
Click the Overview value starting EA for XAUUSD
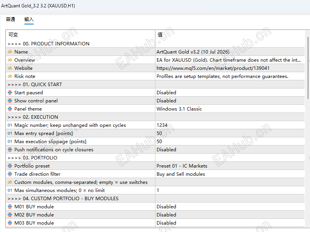pyautogui.click(x=230, y=60)
